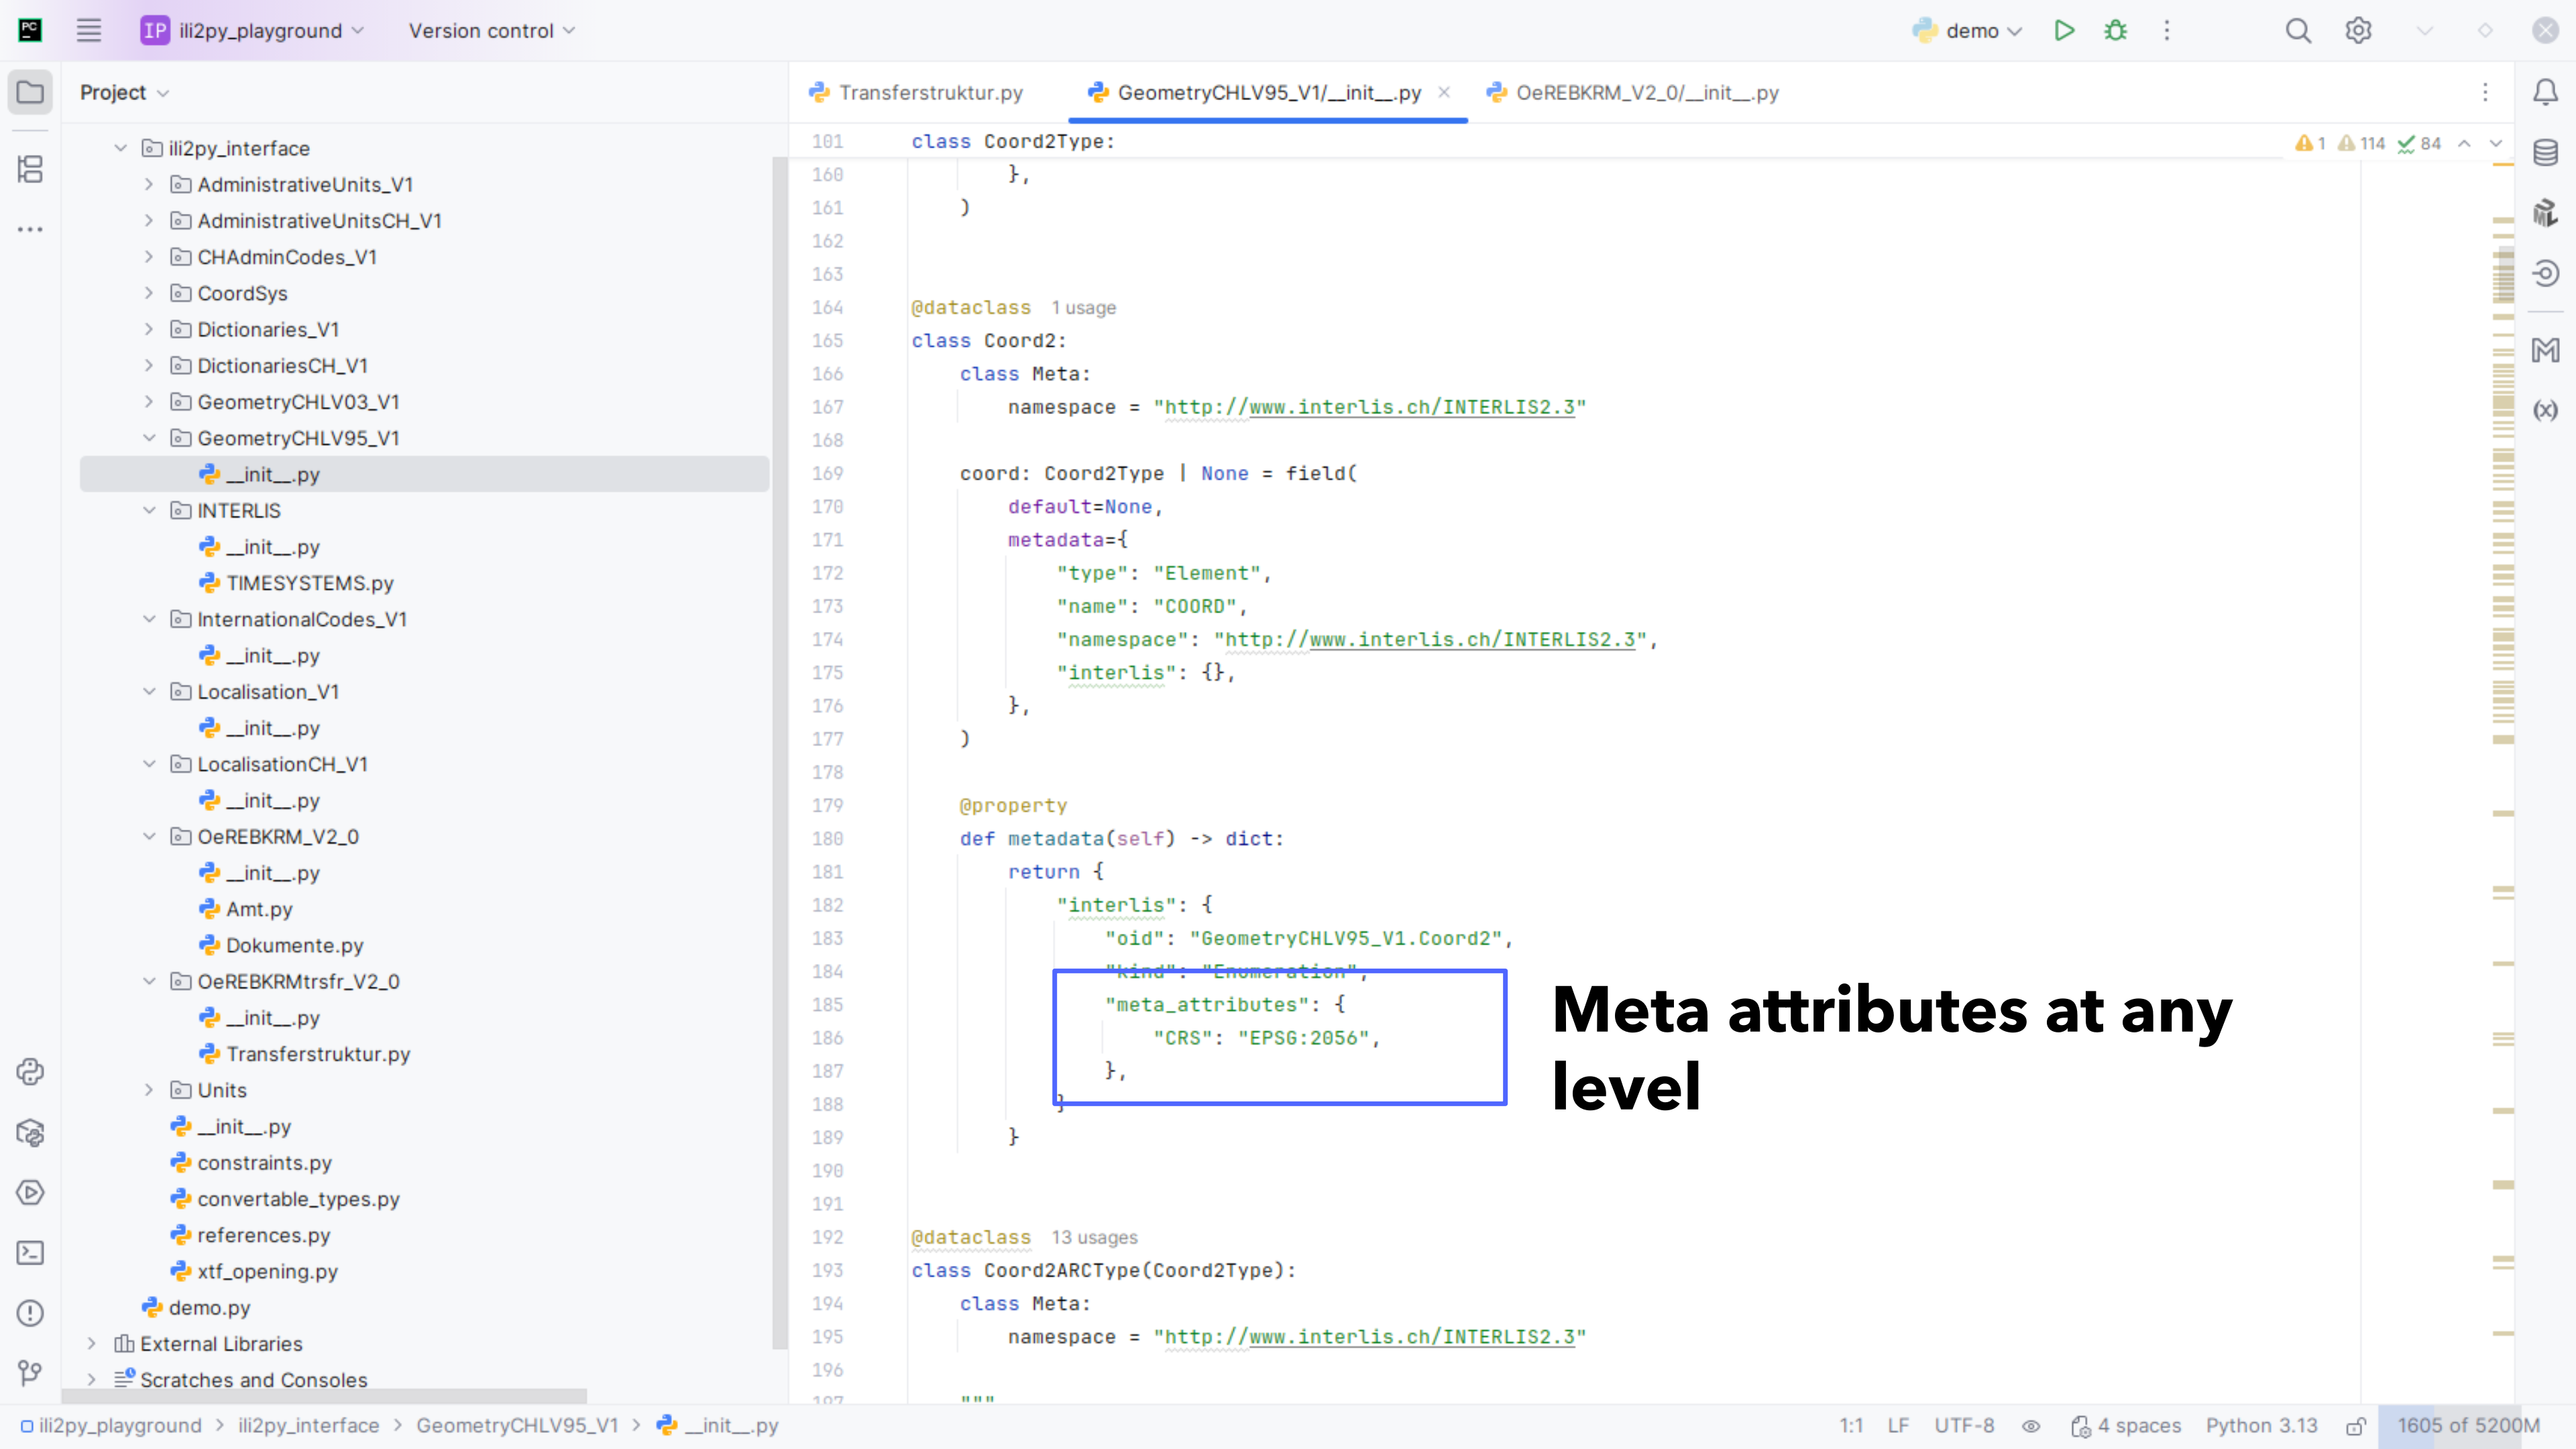Open main hamburger menu
Screen dimensions: 2576x1449
[89, 31]
